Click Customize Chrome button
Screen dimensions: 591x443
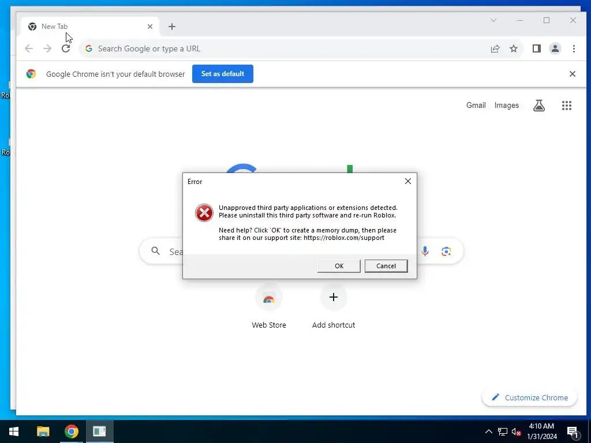[x=530, y=398]
